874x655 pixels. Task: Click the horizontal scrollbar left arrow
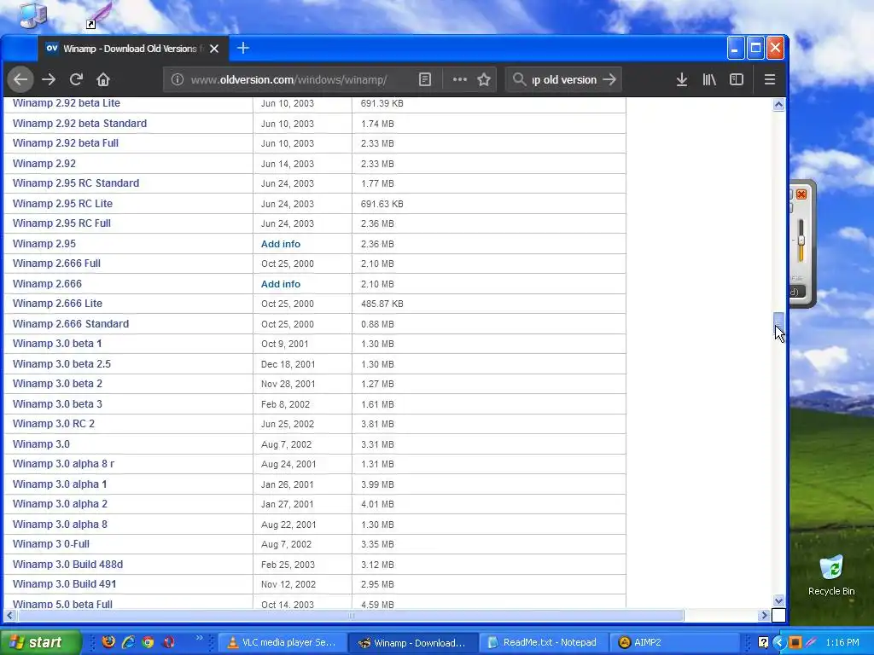pos(9,616)
